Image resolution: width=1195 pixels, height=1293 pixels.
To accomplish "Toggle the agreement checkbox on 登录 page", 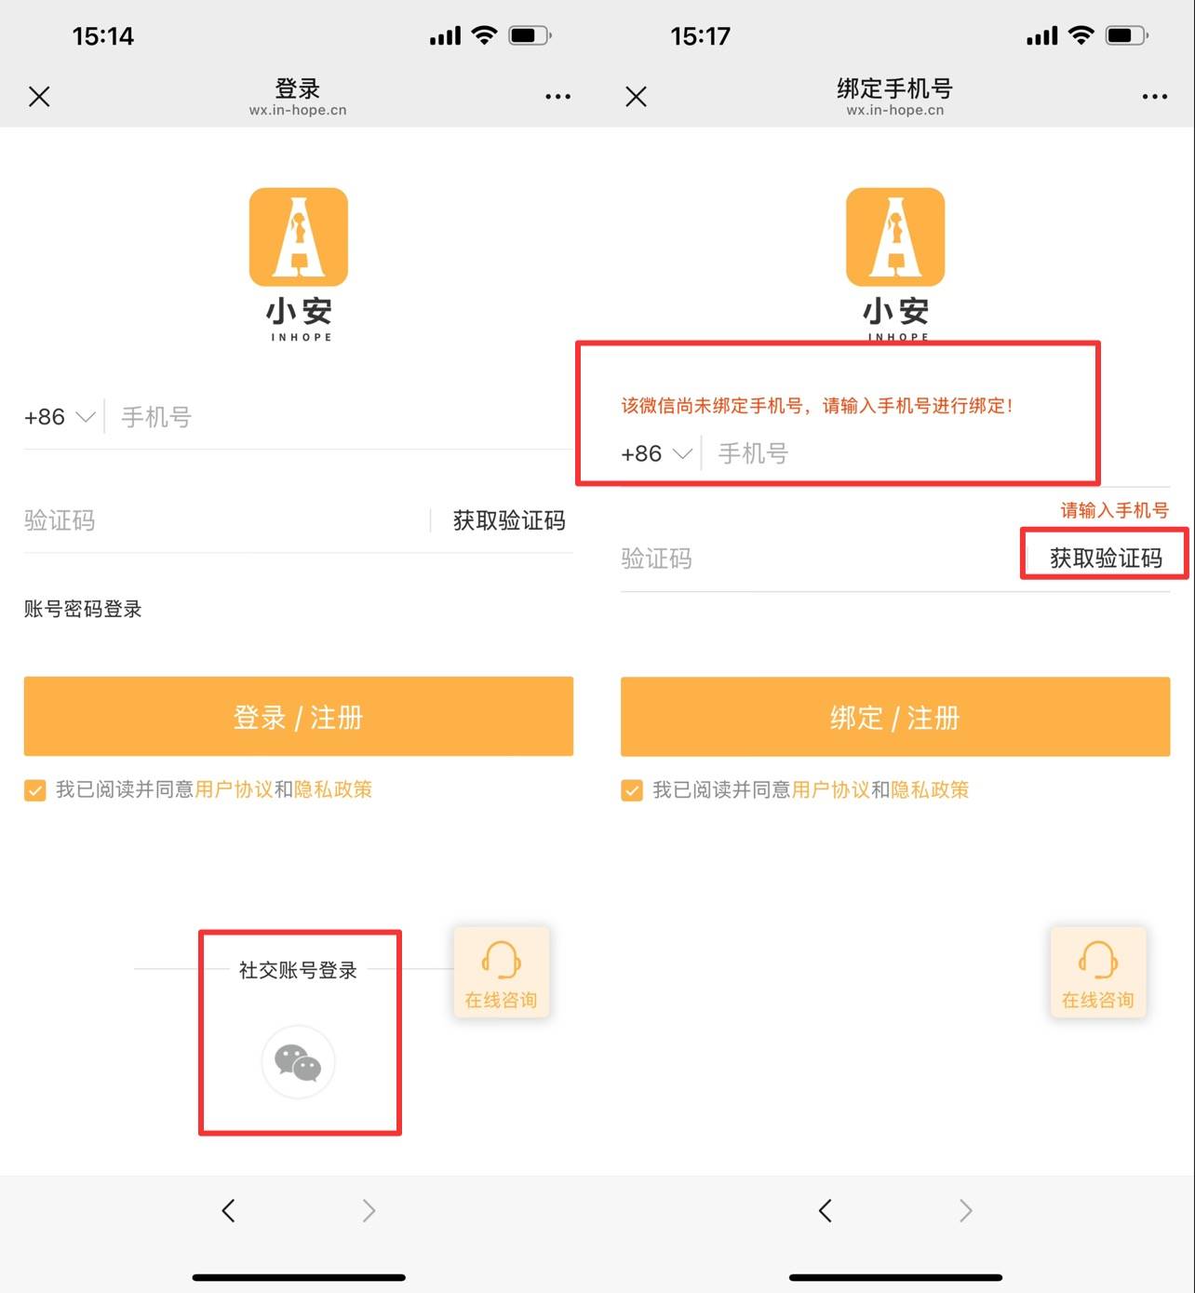I will pyautogui.click(x=35, y=790).
